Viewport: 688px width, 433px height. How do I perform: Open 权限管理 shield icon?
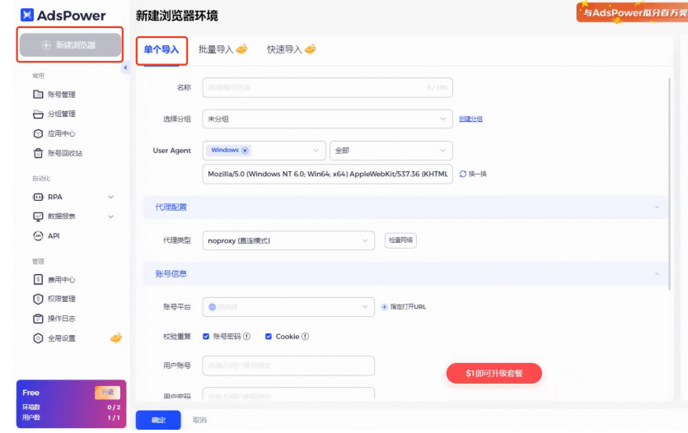pyautogui.click(x=38, y=299)
